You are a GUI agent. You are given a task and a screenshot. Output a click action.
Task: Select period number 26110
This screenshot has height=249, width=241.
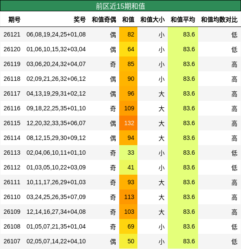pyautogui.click(x=12, y=197)
